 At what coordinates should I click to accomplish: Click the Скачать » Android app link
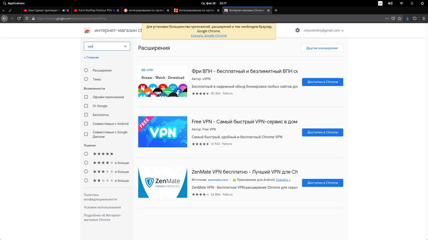[x=283, y=180]
